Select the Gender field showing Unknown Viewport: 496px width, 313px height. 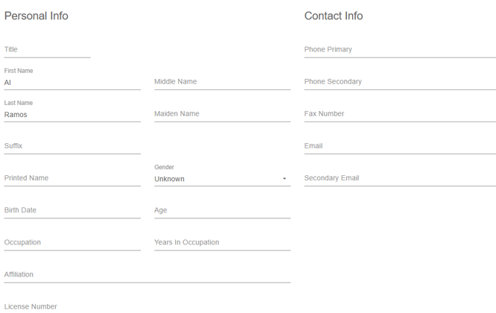click(x=214, y=179)
